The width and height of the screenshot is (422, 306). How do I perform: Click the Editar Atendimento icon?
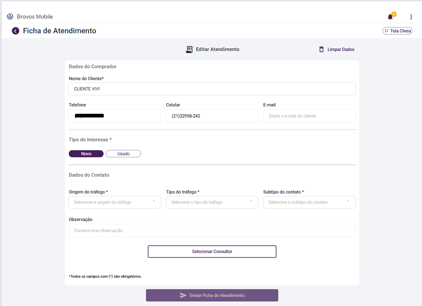(x=189, y=49)
